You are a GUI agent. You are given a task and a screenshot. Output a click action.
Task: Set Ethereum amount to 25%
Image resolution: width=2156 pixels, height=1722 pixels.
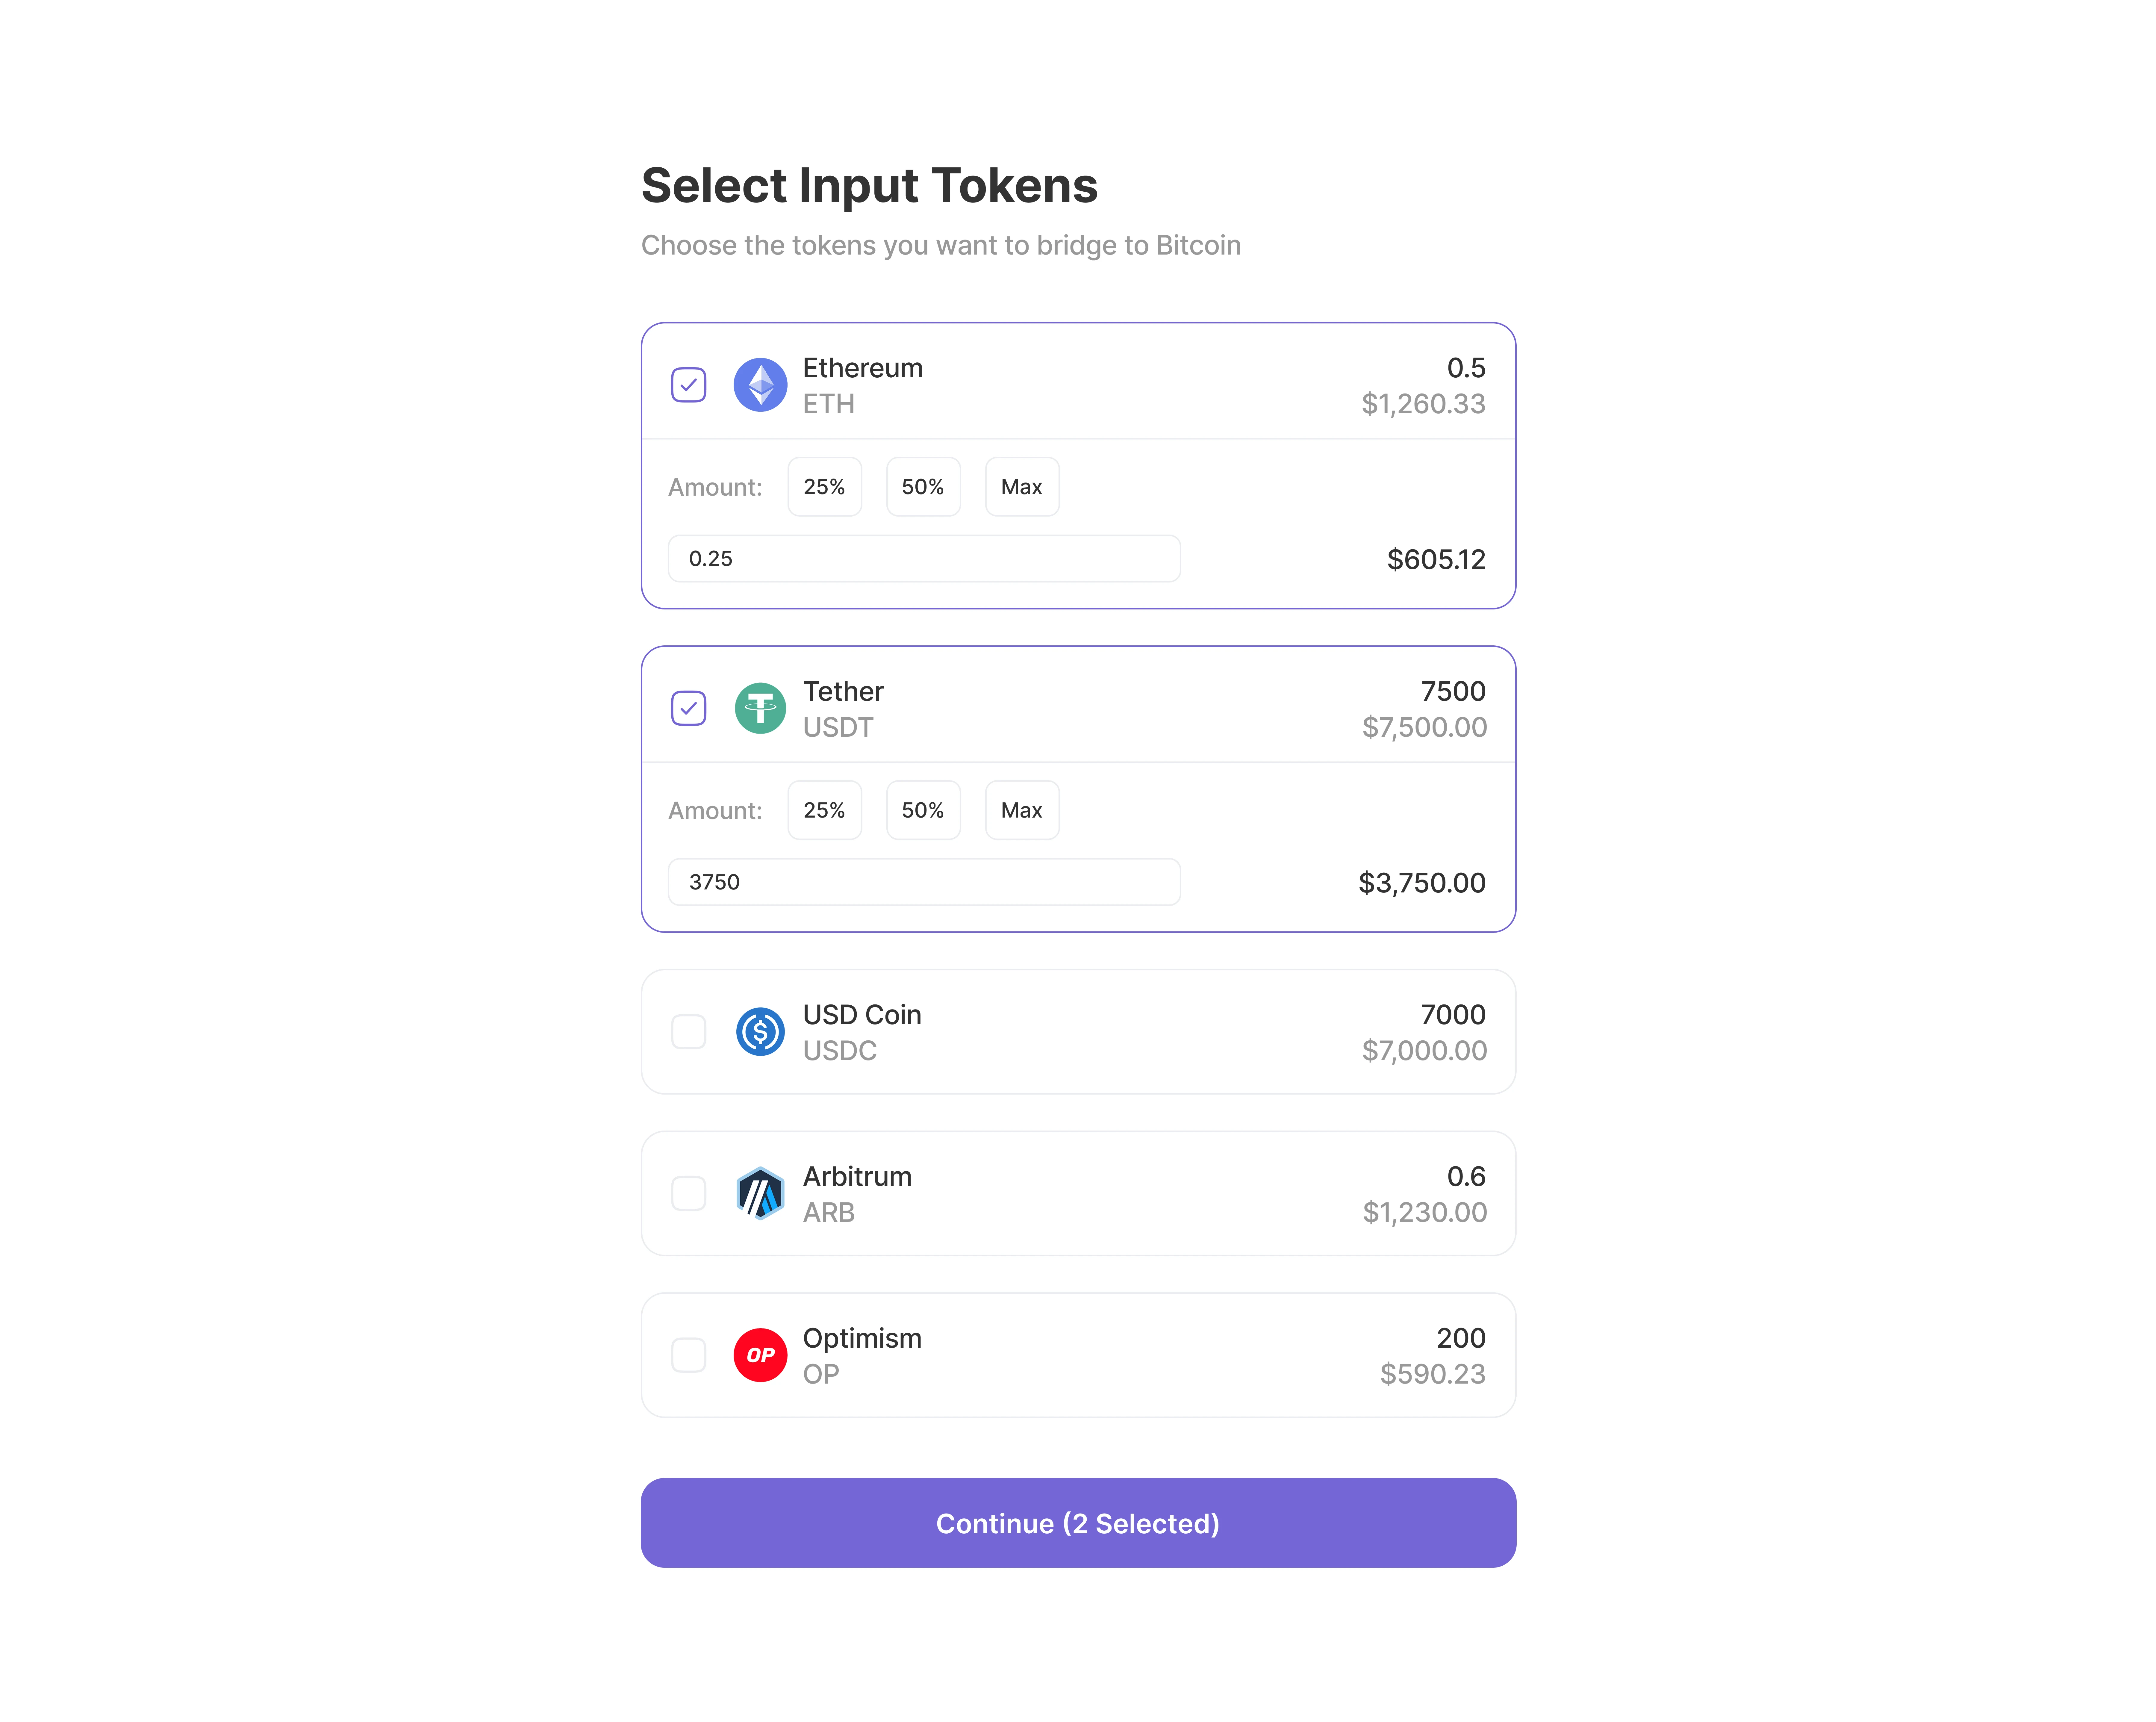(x=824, y=487)
